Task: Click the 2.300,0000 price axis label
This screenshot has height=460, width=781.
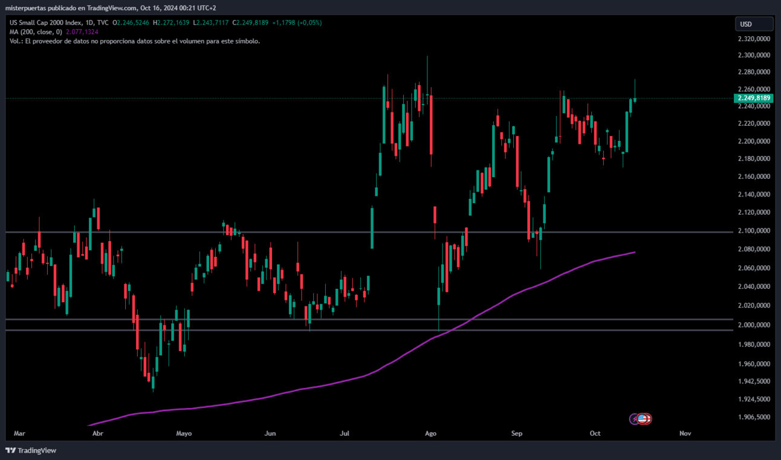Action: pyautogui.click(x=754, y=56)
